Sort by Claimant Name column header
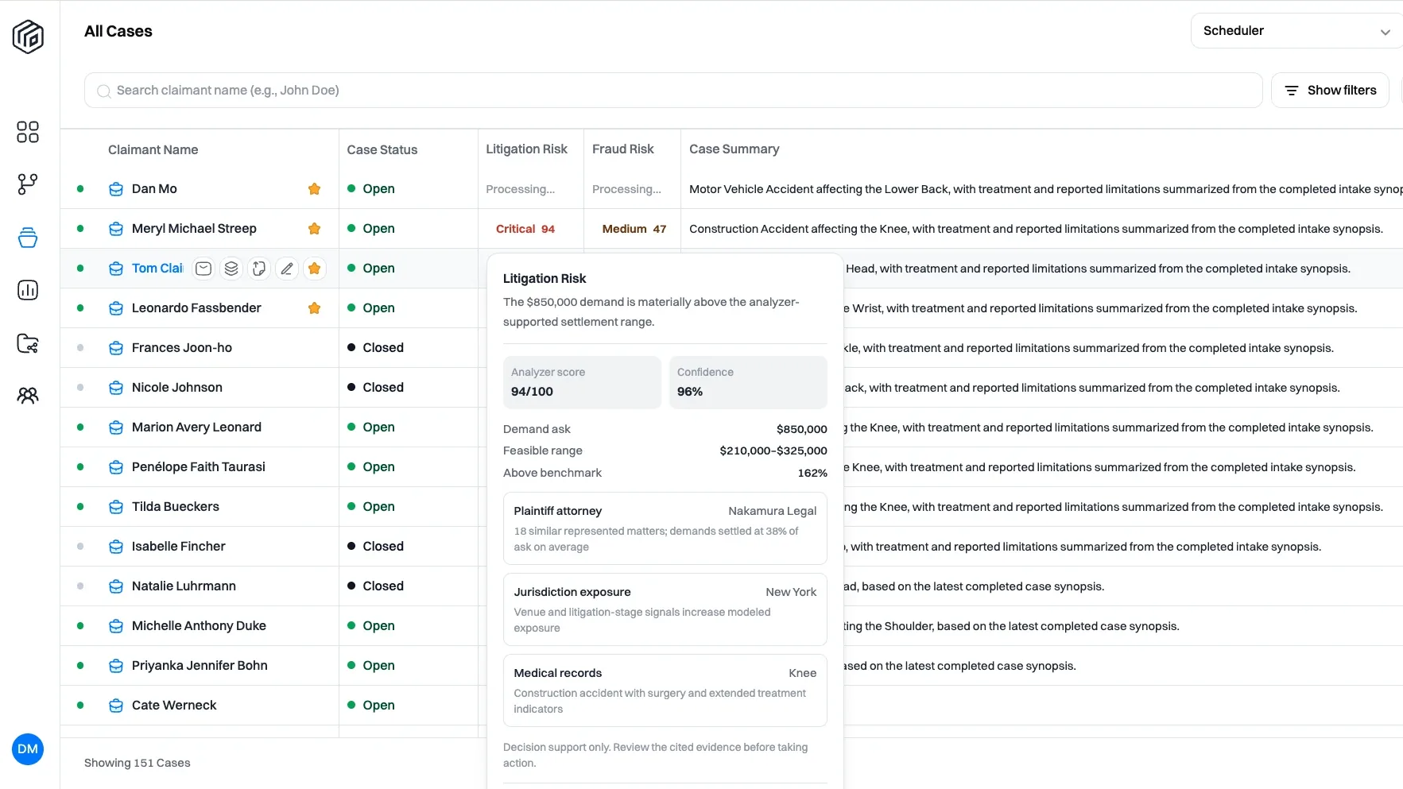This screenshot has width=1403, height=789. (153, 149)
